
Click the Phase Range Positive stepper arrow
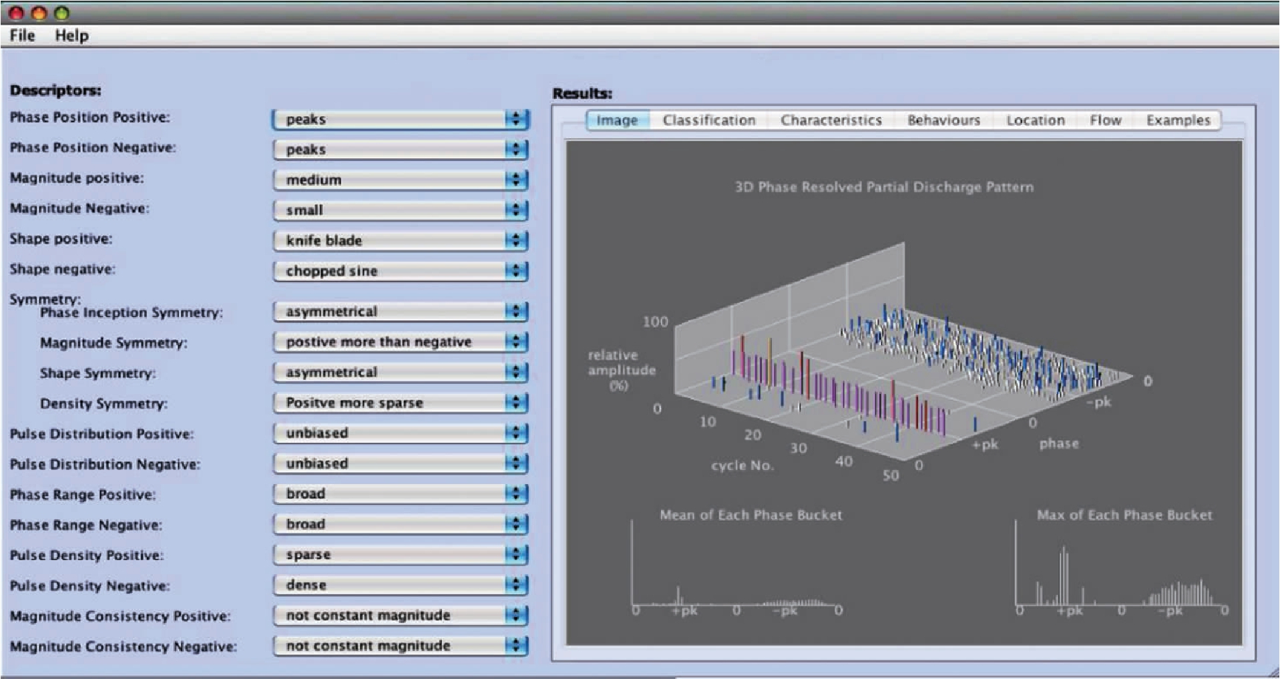[x=515, y=493]
